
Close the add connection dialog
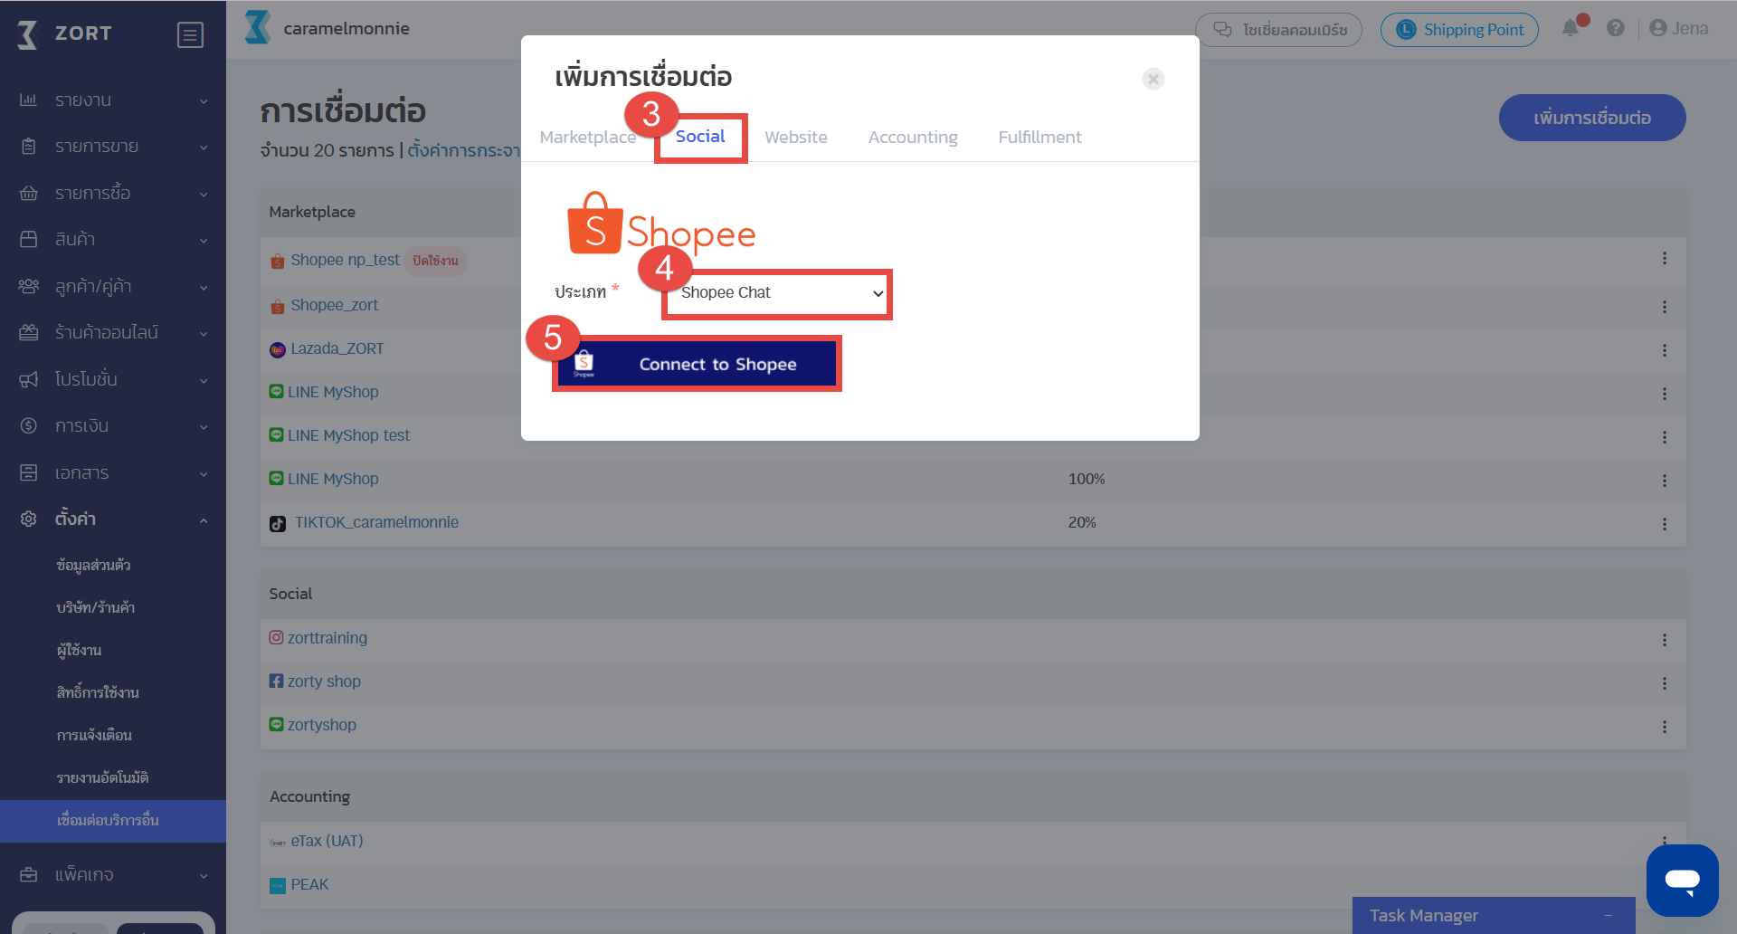click(1153, 79)
